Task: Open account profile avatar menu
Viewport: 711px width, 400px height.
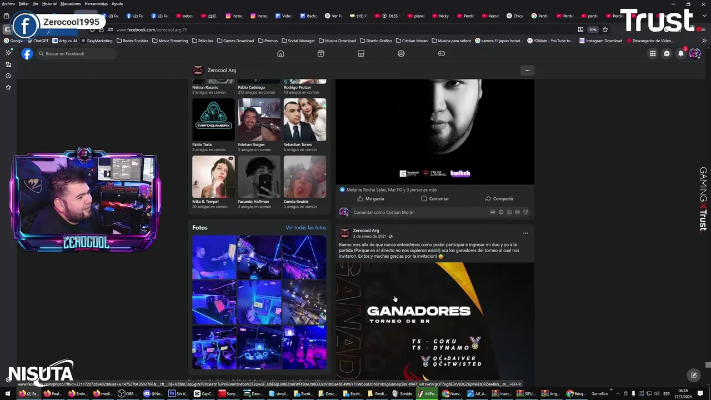Action: click(695, 53)
